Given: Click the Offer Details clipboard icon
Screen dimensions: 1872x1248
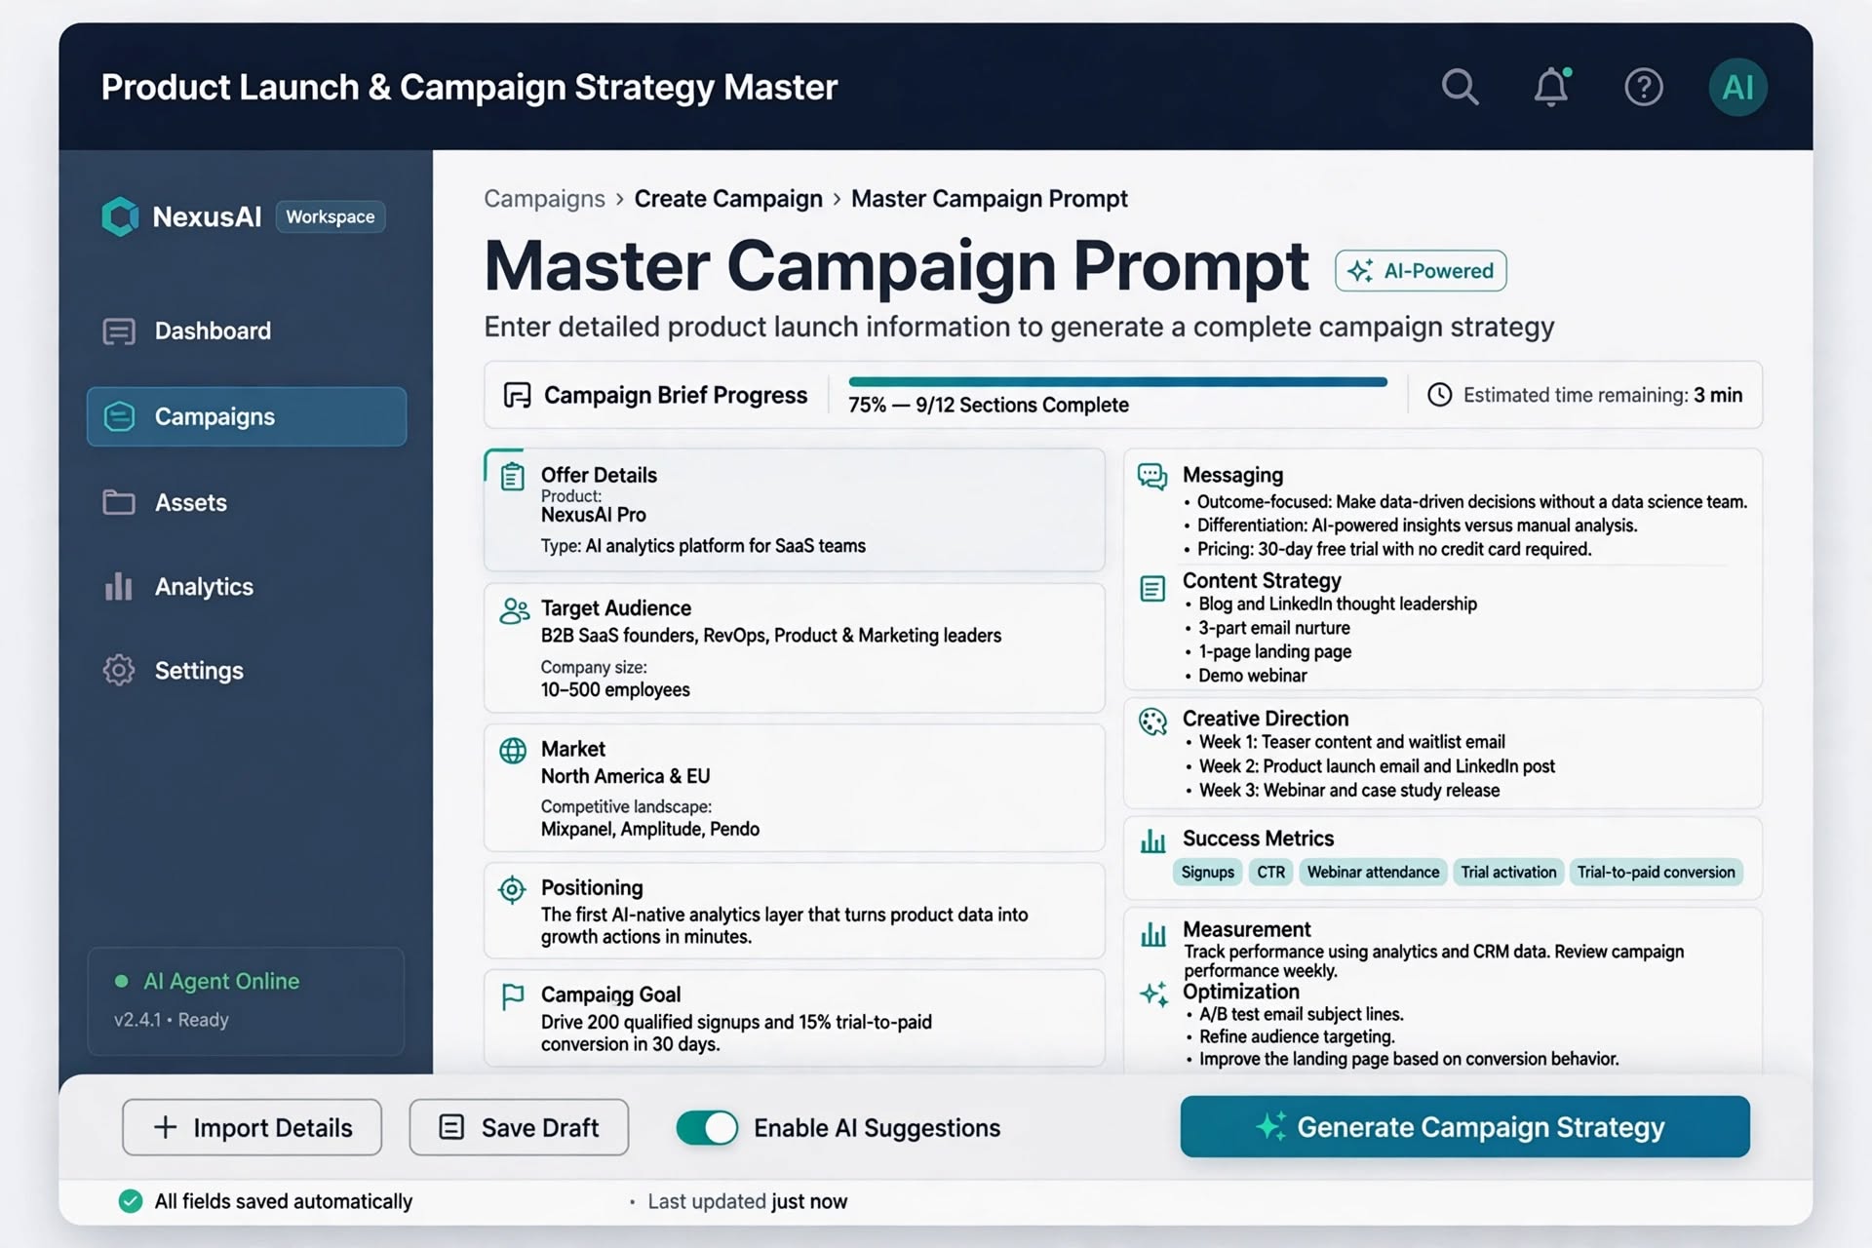Looking at the screenshot, I should pos(513,477).
